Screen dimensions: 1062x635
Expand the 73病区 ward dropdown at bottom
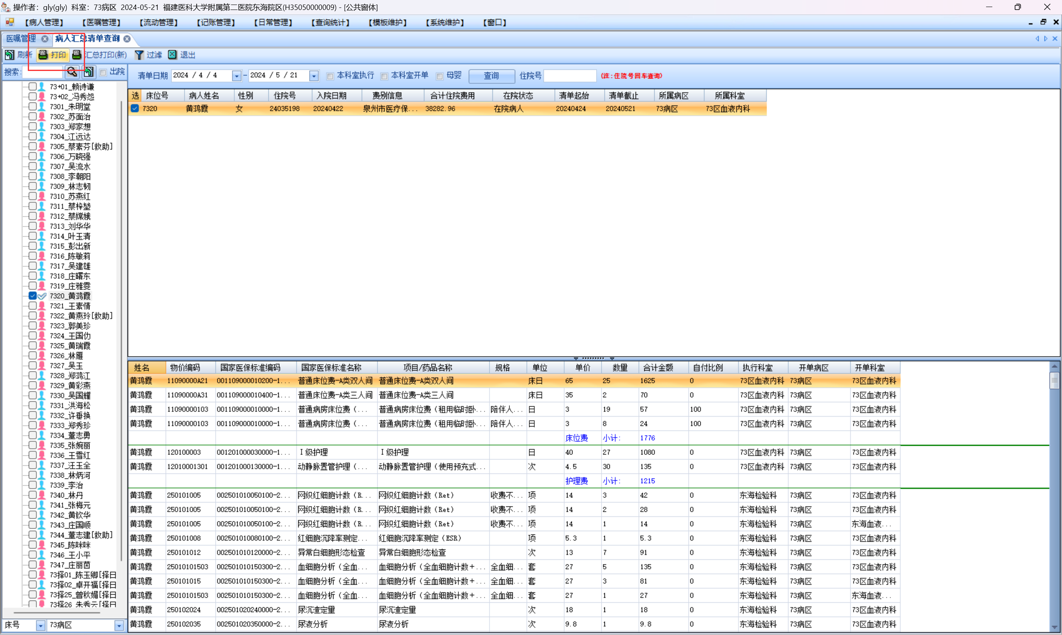point(119,625)
